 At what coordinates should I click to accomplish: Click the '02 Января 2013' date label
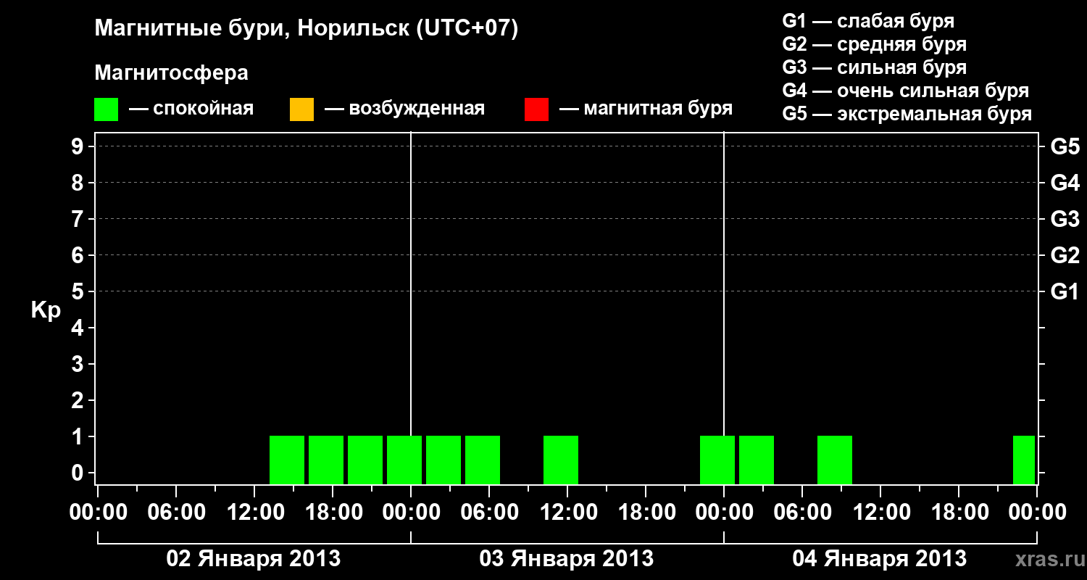[254, 559]
